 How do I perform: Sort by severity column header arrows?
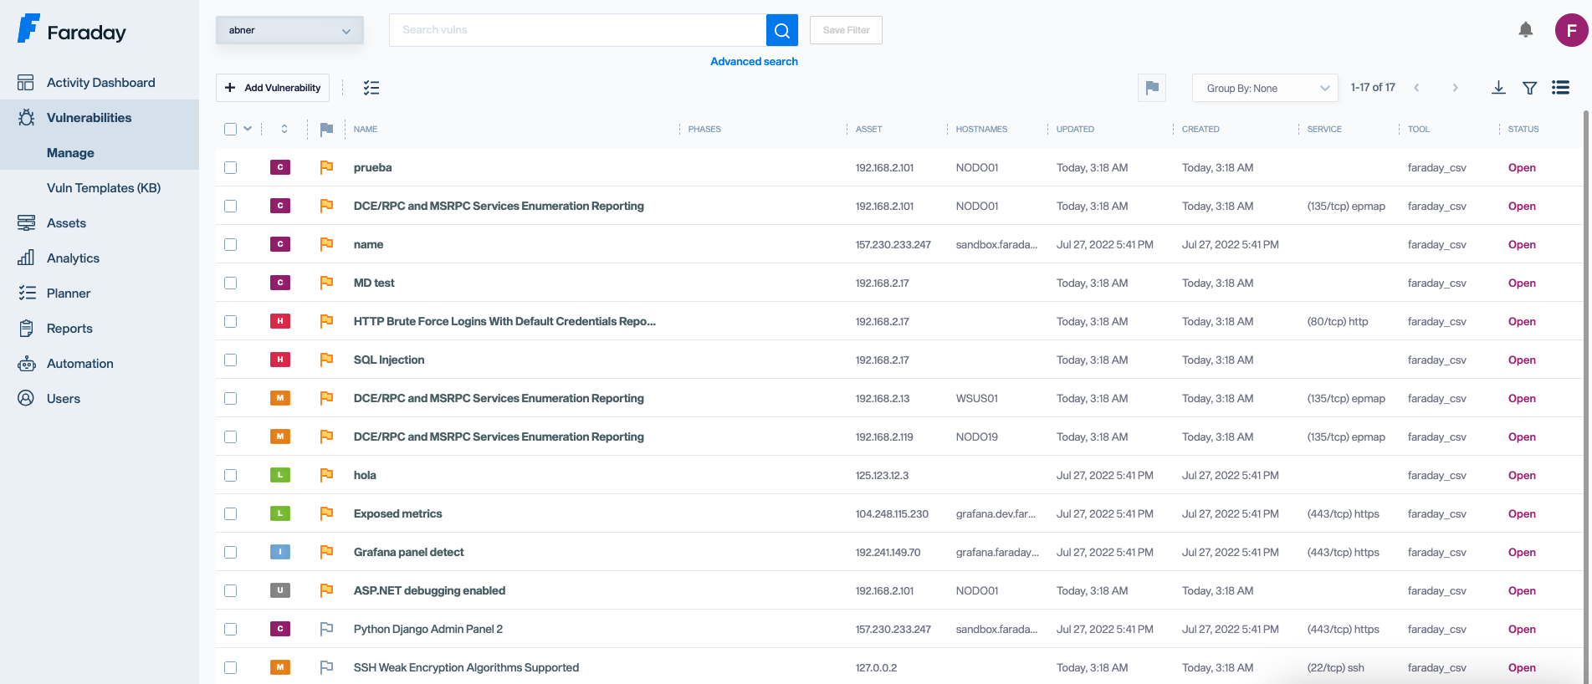pyautogui.click(x=284, y=129)
